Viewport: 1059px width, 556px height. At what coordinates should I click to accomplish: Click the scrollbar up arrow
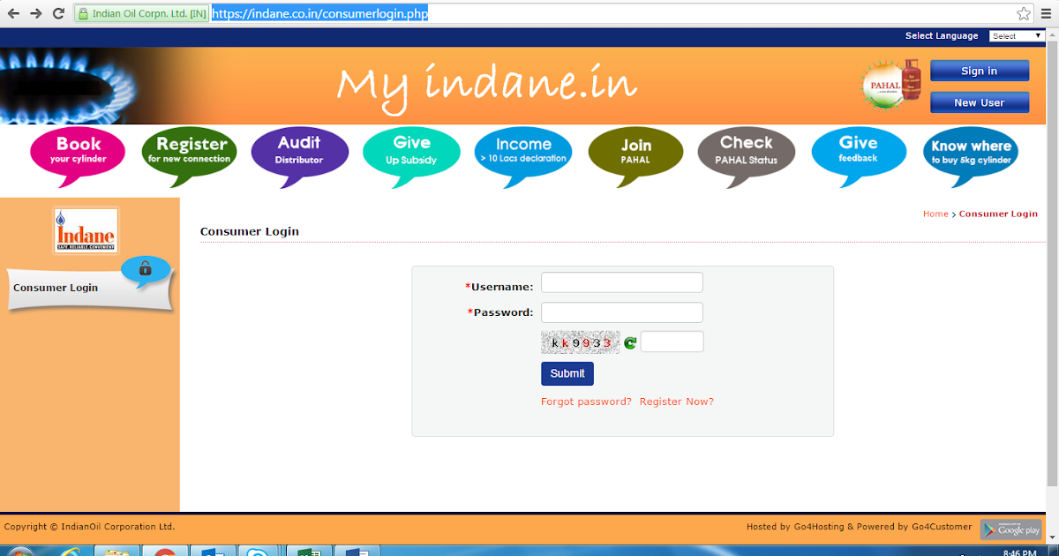(1052, 35)
